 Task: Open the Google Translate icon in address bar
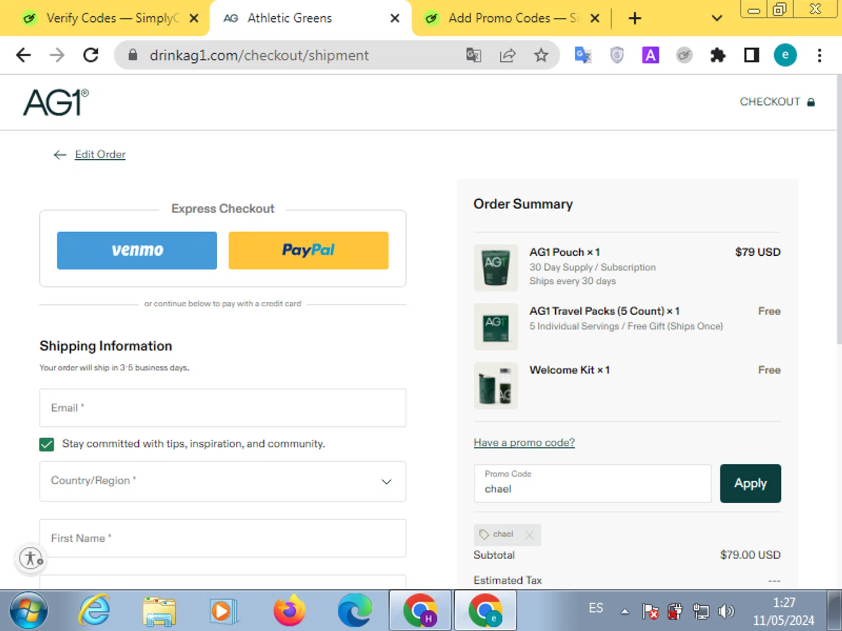click(474, 55)
